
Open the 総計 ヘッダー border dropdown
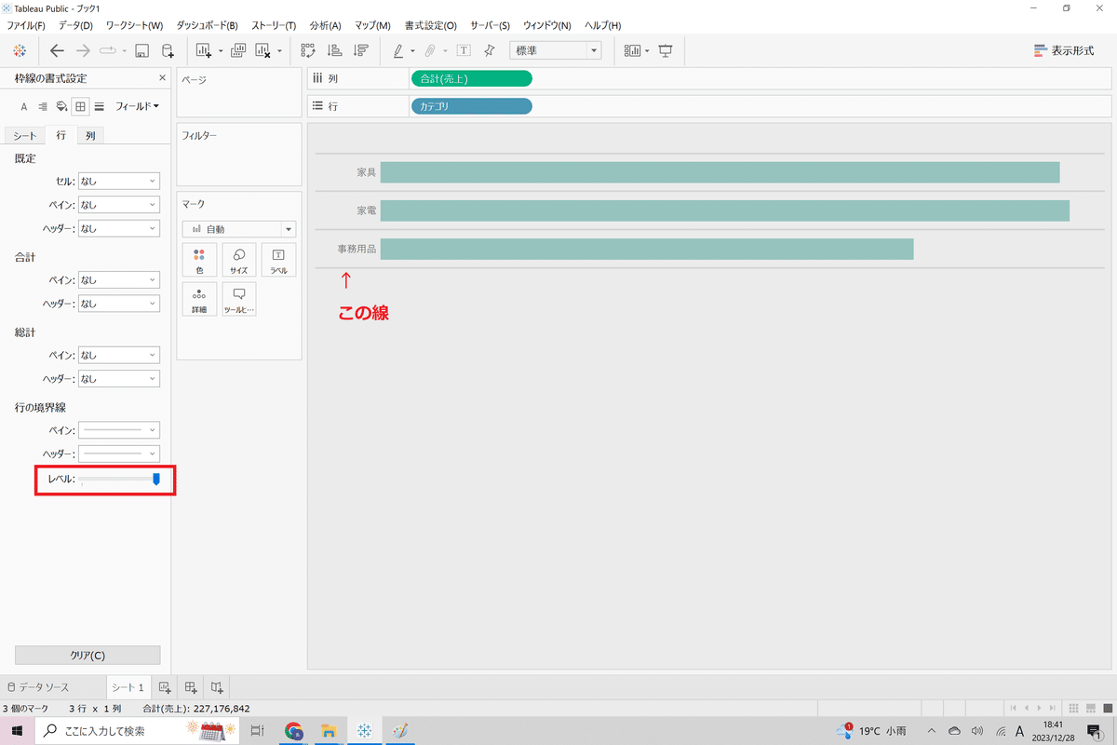point(118,379)
